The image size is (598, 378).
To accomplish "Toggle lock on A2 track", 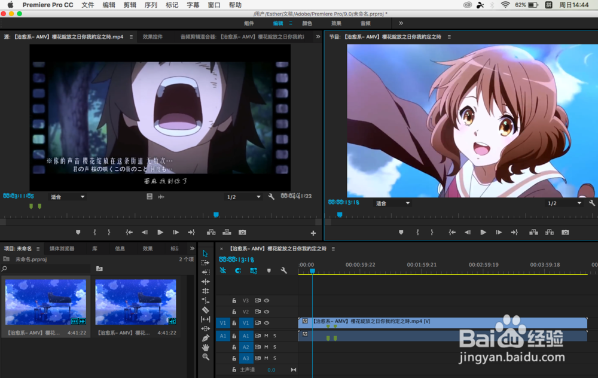I will point(234,347).
